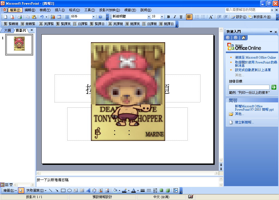Image resolution: width=279 pixels, height=200 pixels.
Task: Click the 繁轉簡 conversion button
Action: pyautogui.click(x=11, y=24)
